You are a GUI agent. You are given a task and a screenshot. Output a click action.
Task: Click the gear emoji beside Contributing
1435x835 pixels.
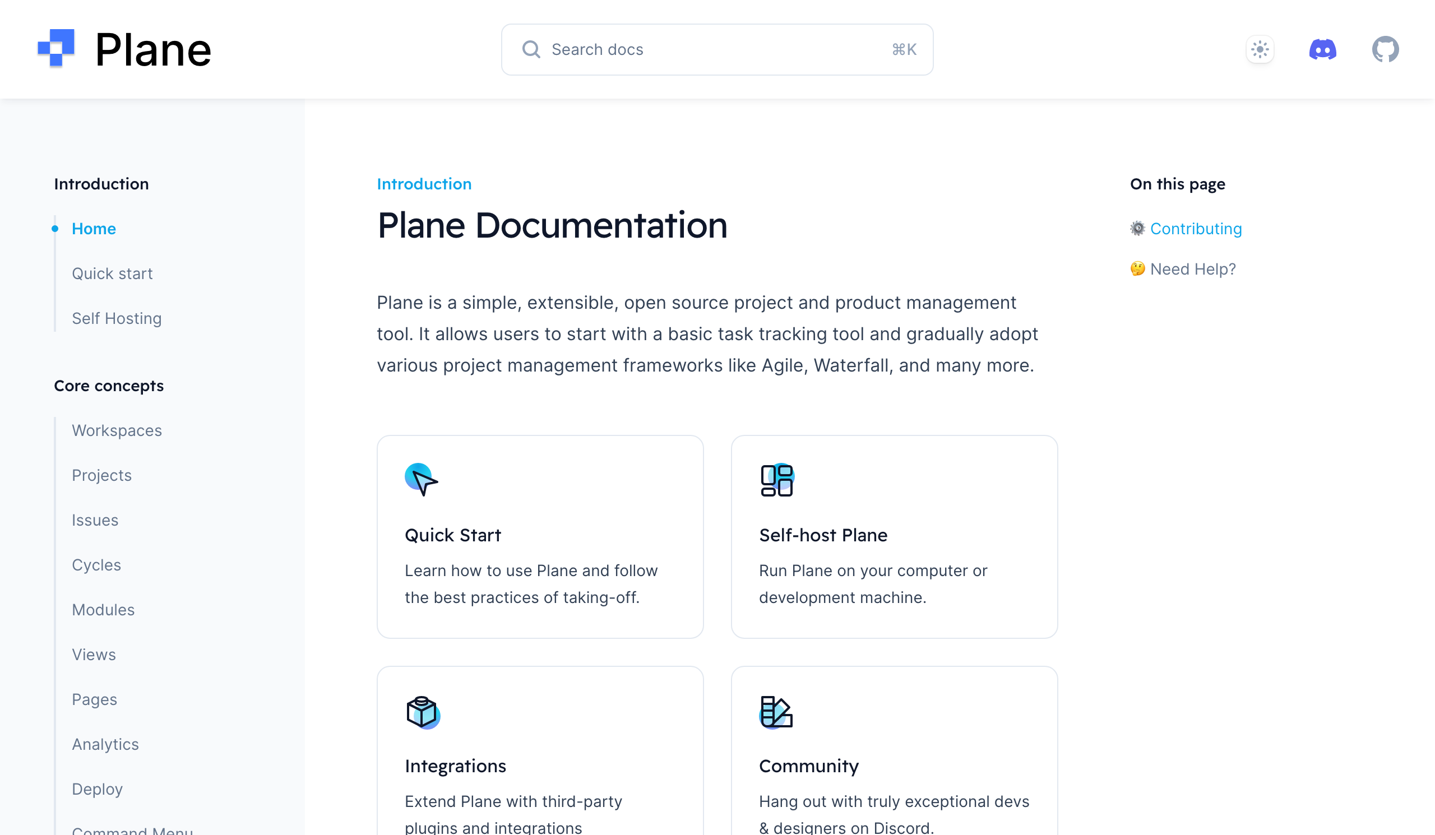tap(1137, 228)
